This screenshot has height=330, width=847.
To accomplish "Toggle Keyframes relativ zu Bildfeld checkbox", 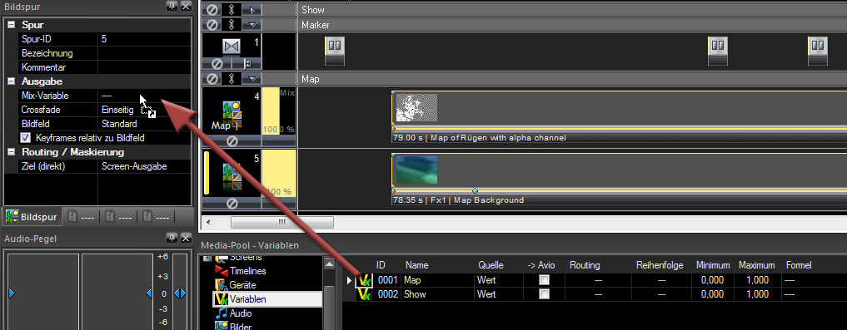I will [25, 137].
